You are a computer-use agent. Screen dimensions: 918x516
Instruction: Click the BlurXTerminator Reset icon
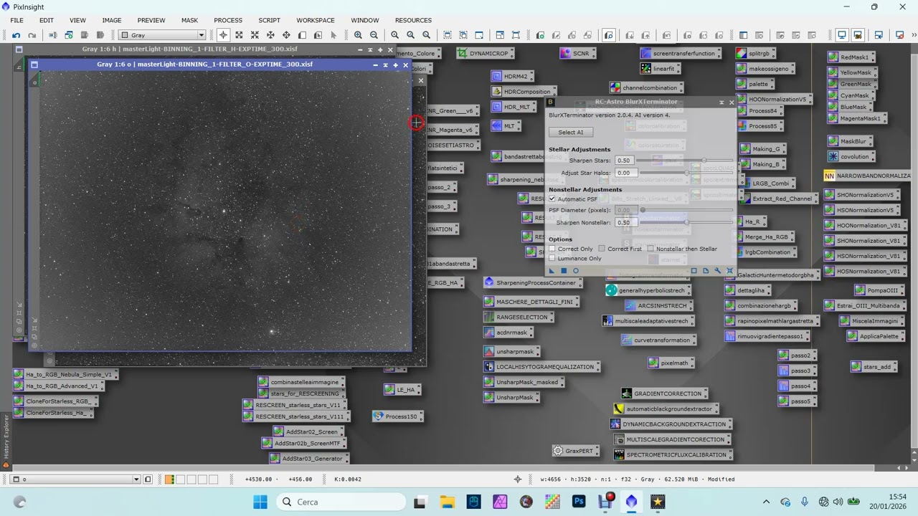pos(729,271)
